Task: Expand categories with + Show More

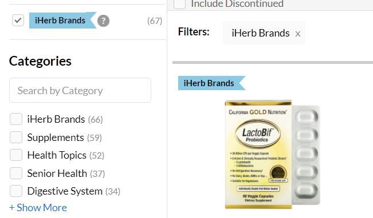Action: 38,208
